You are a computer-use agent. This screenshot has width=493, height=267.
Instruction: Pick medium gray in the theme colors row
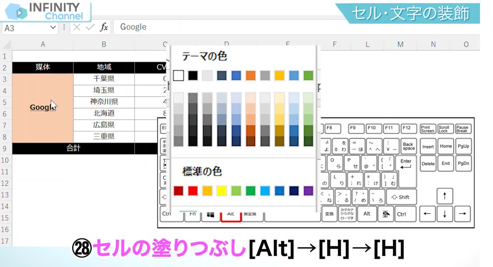265,76
